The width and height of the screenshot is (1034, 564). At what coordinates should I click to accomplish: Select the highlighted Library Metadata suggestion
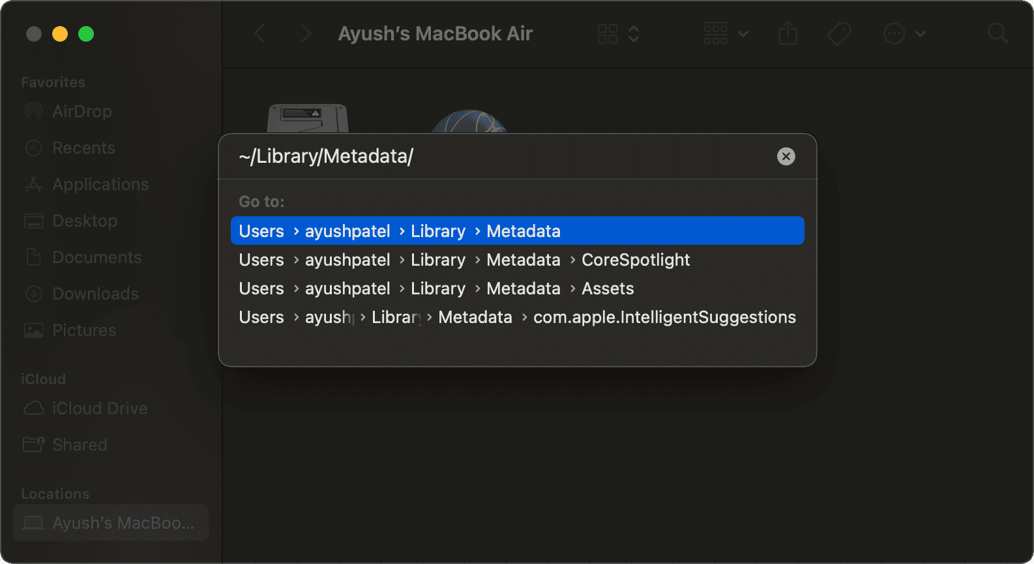[517, 231]
